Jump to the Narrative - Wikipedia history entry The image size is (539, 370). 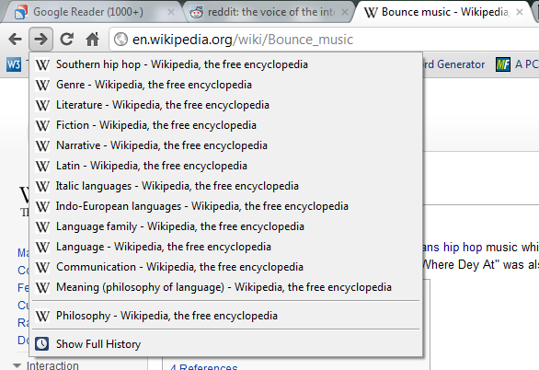226,145
